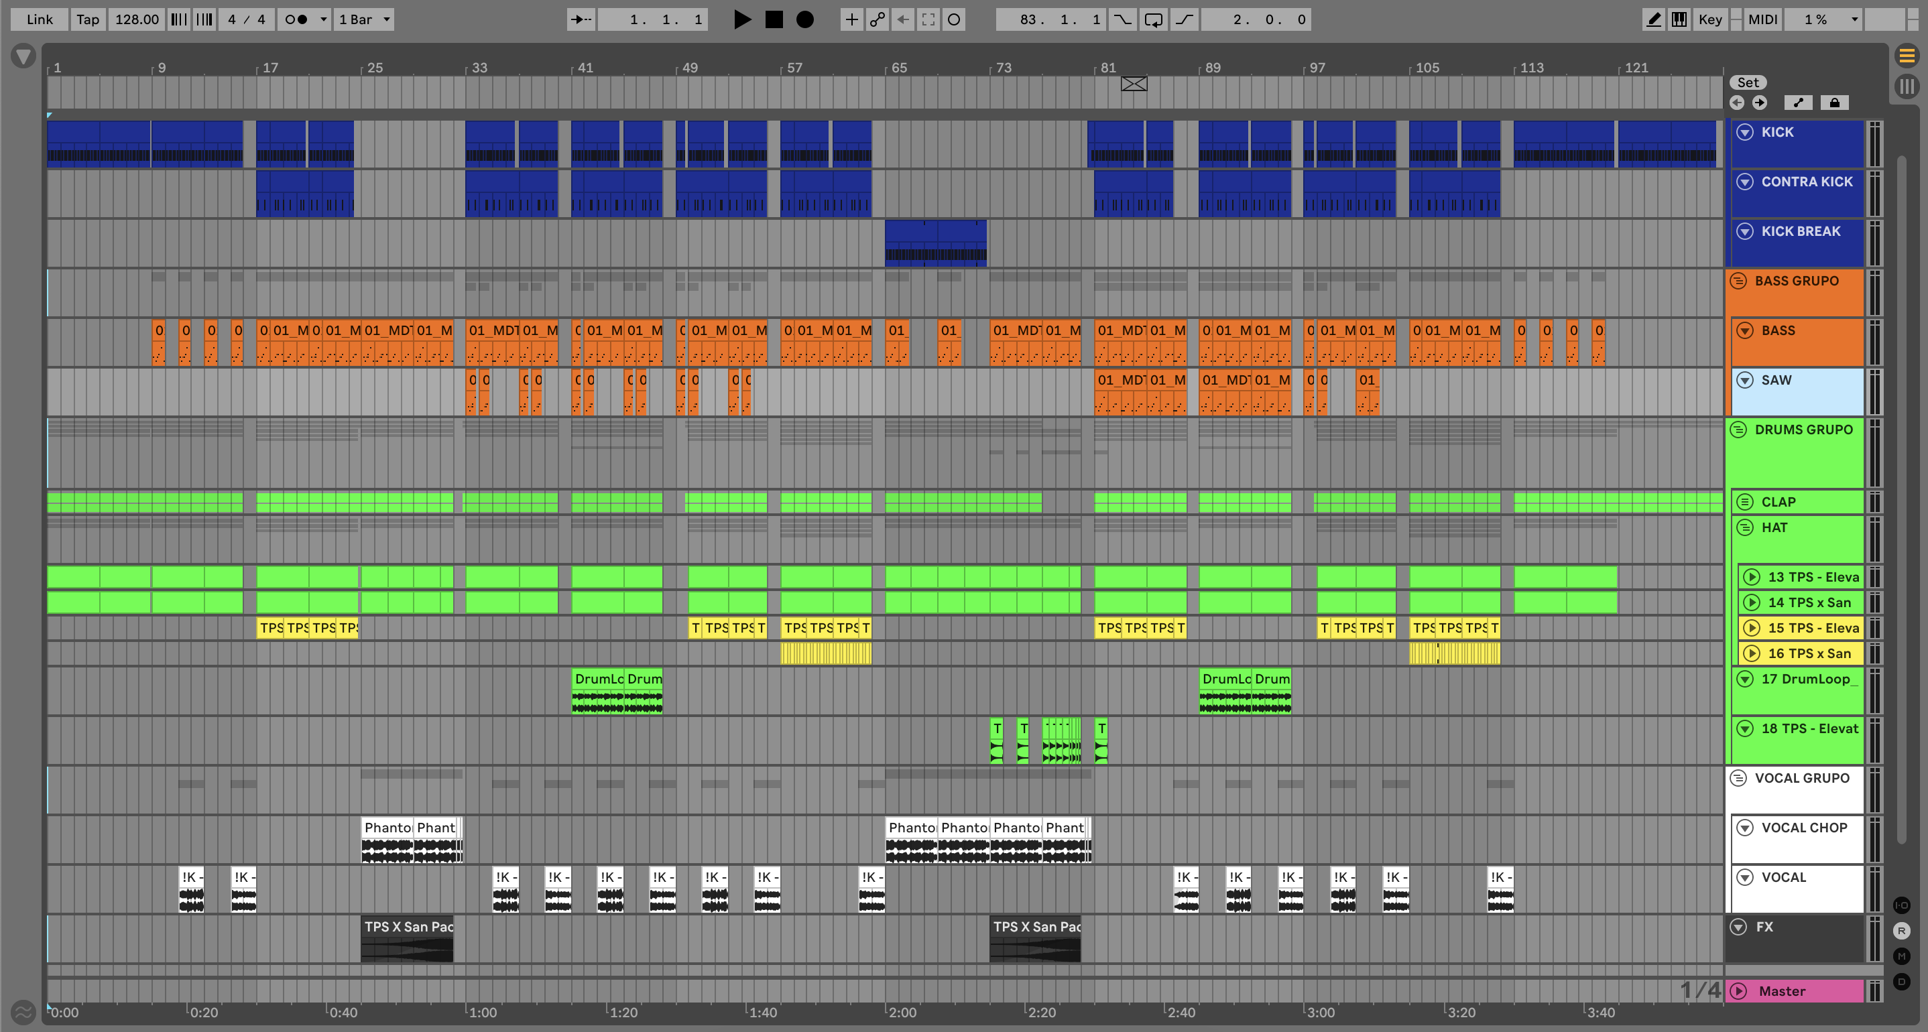Toggle the Arrangement Loop switch
This screenshot has width=1928, height=1032.
pyautogui.click(x=1153, y=19)
